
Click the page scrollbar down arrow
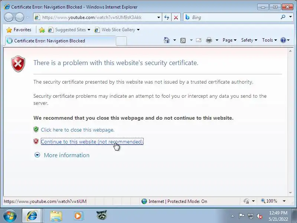click(x=290, y=193)
